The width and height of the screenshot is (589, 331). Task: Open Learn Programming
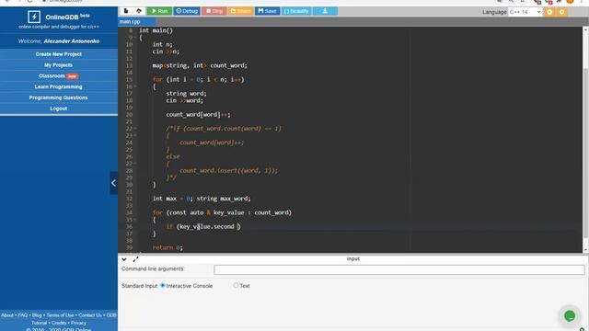coord(59,86)
